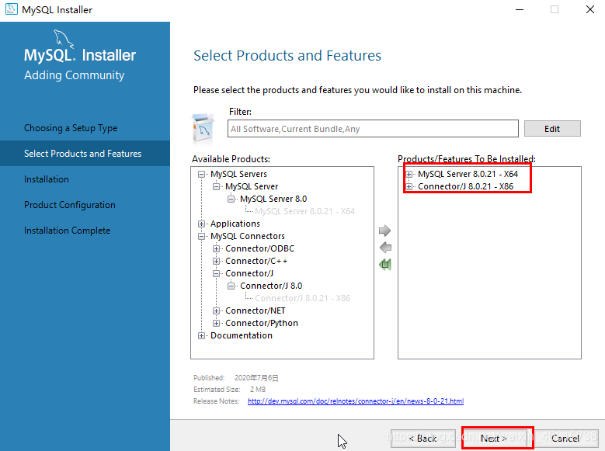The image size is (605, 451).
Task: Expand the Applications tree node
Action: (x=201, y=224)
